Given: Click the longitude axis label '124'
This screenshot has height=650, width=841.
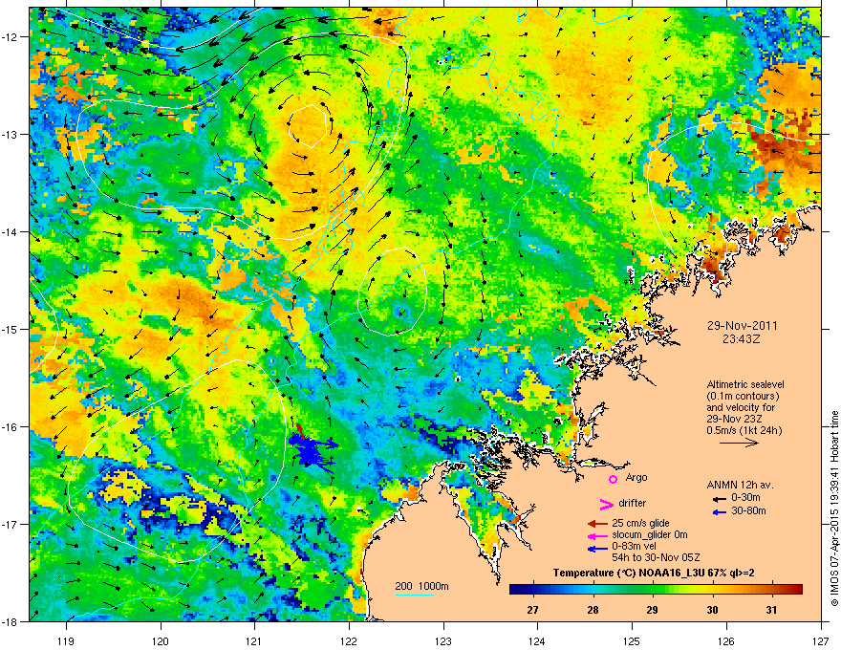Looking at the screenshot, I should [537, 640].
